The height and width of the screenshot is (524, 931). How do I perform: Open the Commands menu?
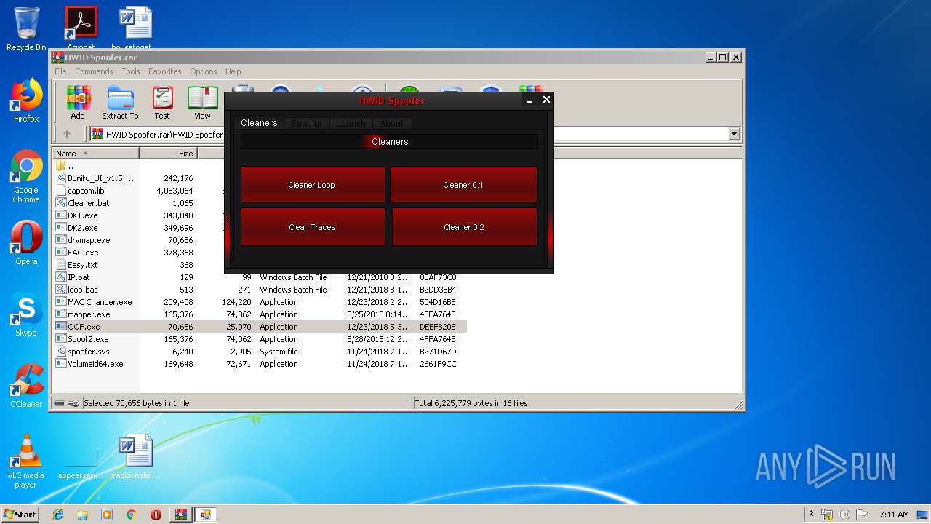pos(94,71)
